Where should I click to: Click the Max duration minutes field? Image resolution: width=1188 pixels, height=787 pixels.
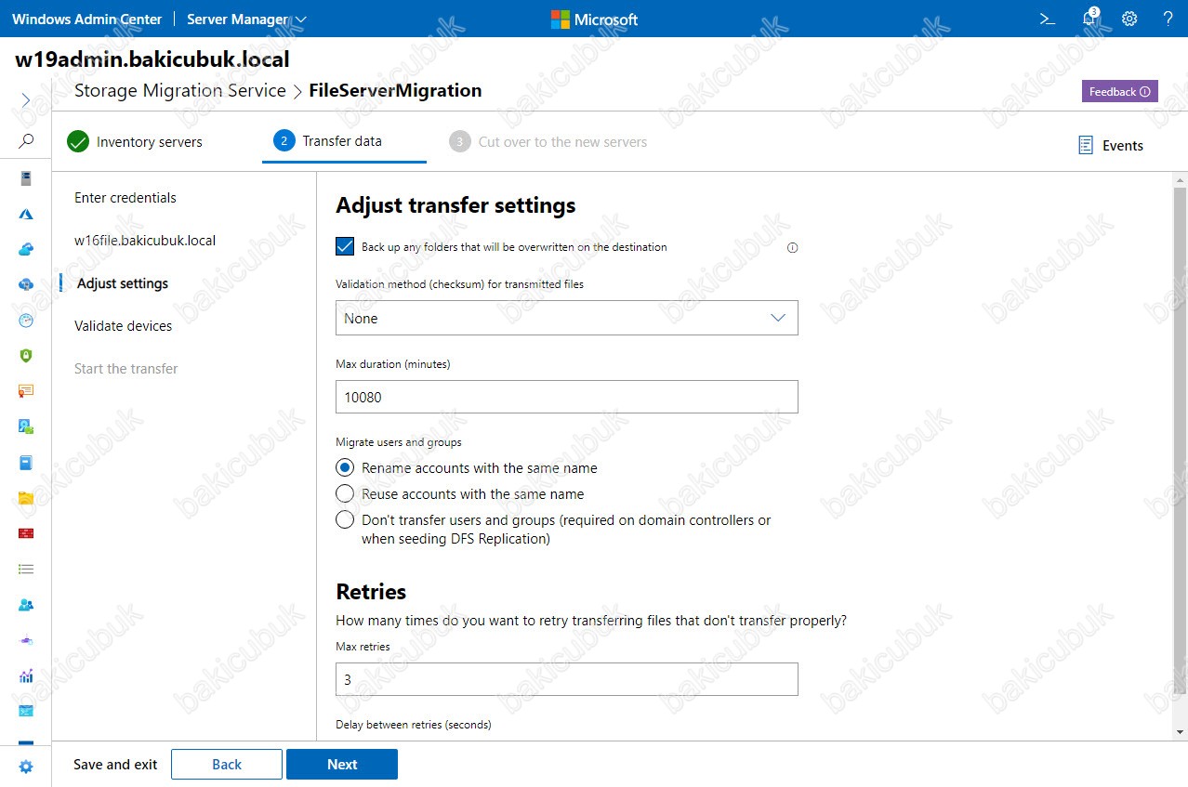pyautogui.click(x=567, y=397)
